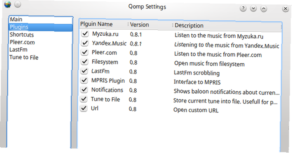
Task: Toggle the Filesystem plugin checkbox
Action: tap(85, 61)
